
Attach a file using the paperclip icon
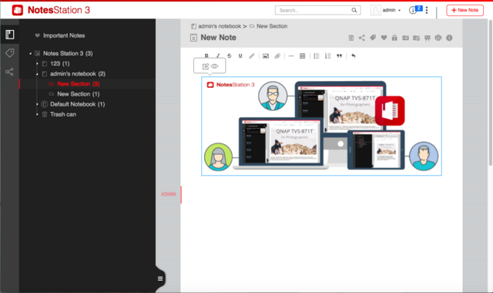click(x=277, y=56)
